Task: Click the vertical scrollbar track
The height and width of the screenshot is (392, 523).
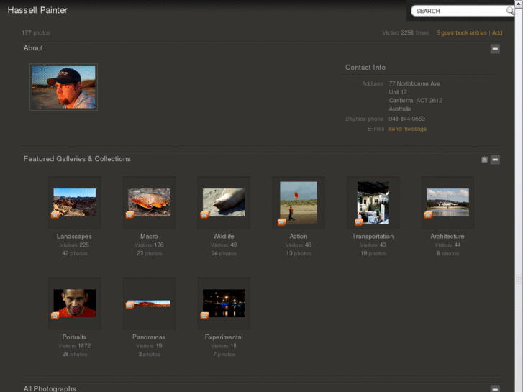Action: (519, 200)
